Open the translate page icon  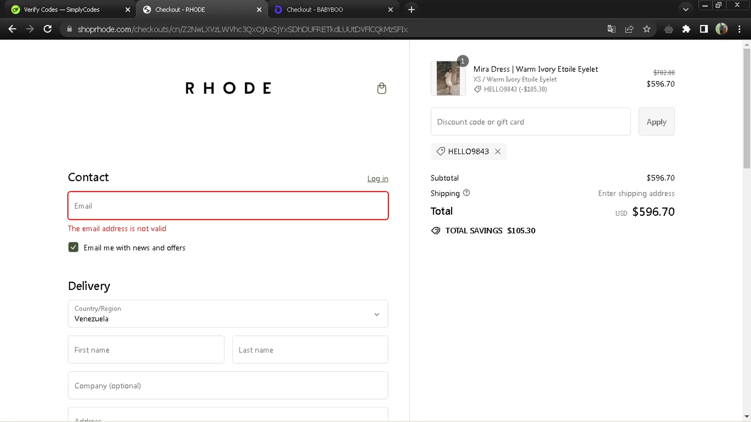coord(611,29)
